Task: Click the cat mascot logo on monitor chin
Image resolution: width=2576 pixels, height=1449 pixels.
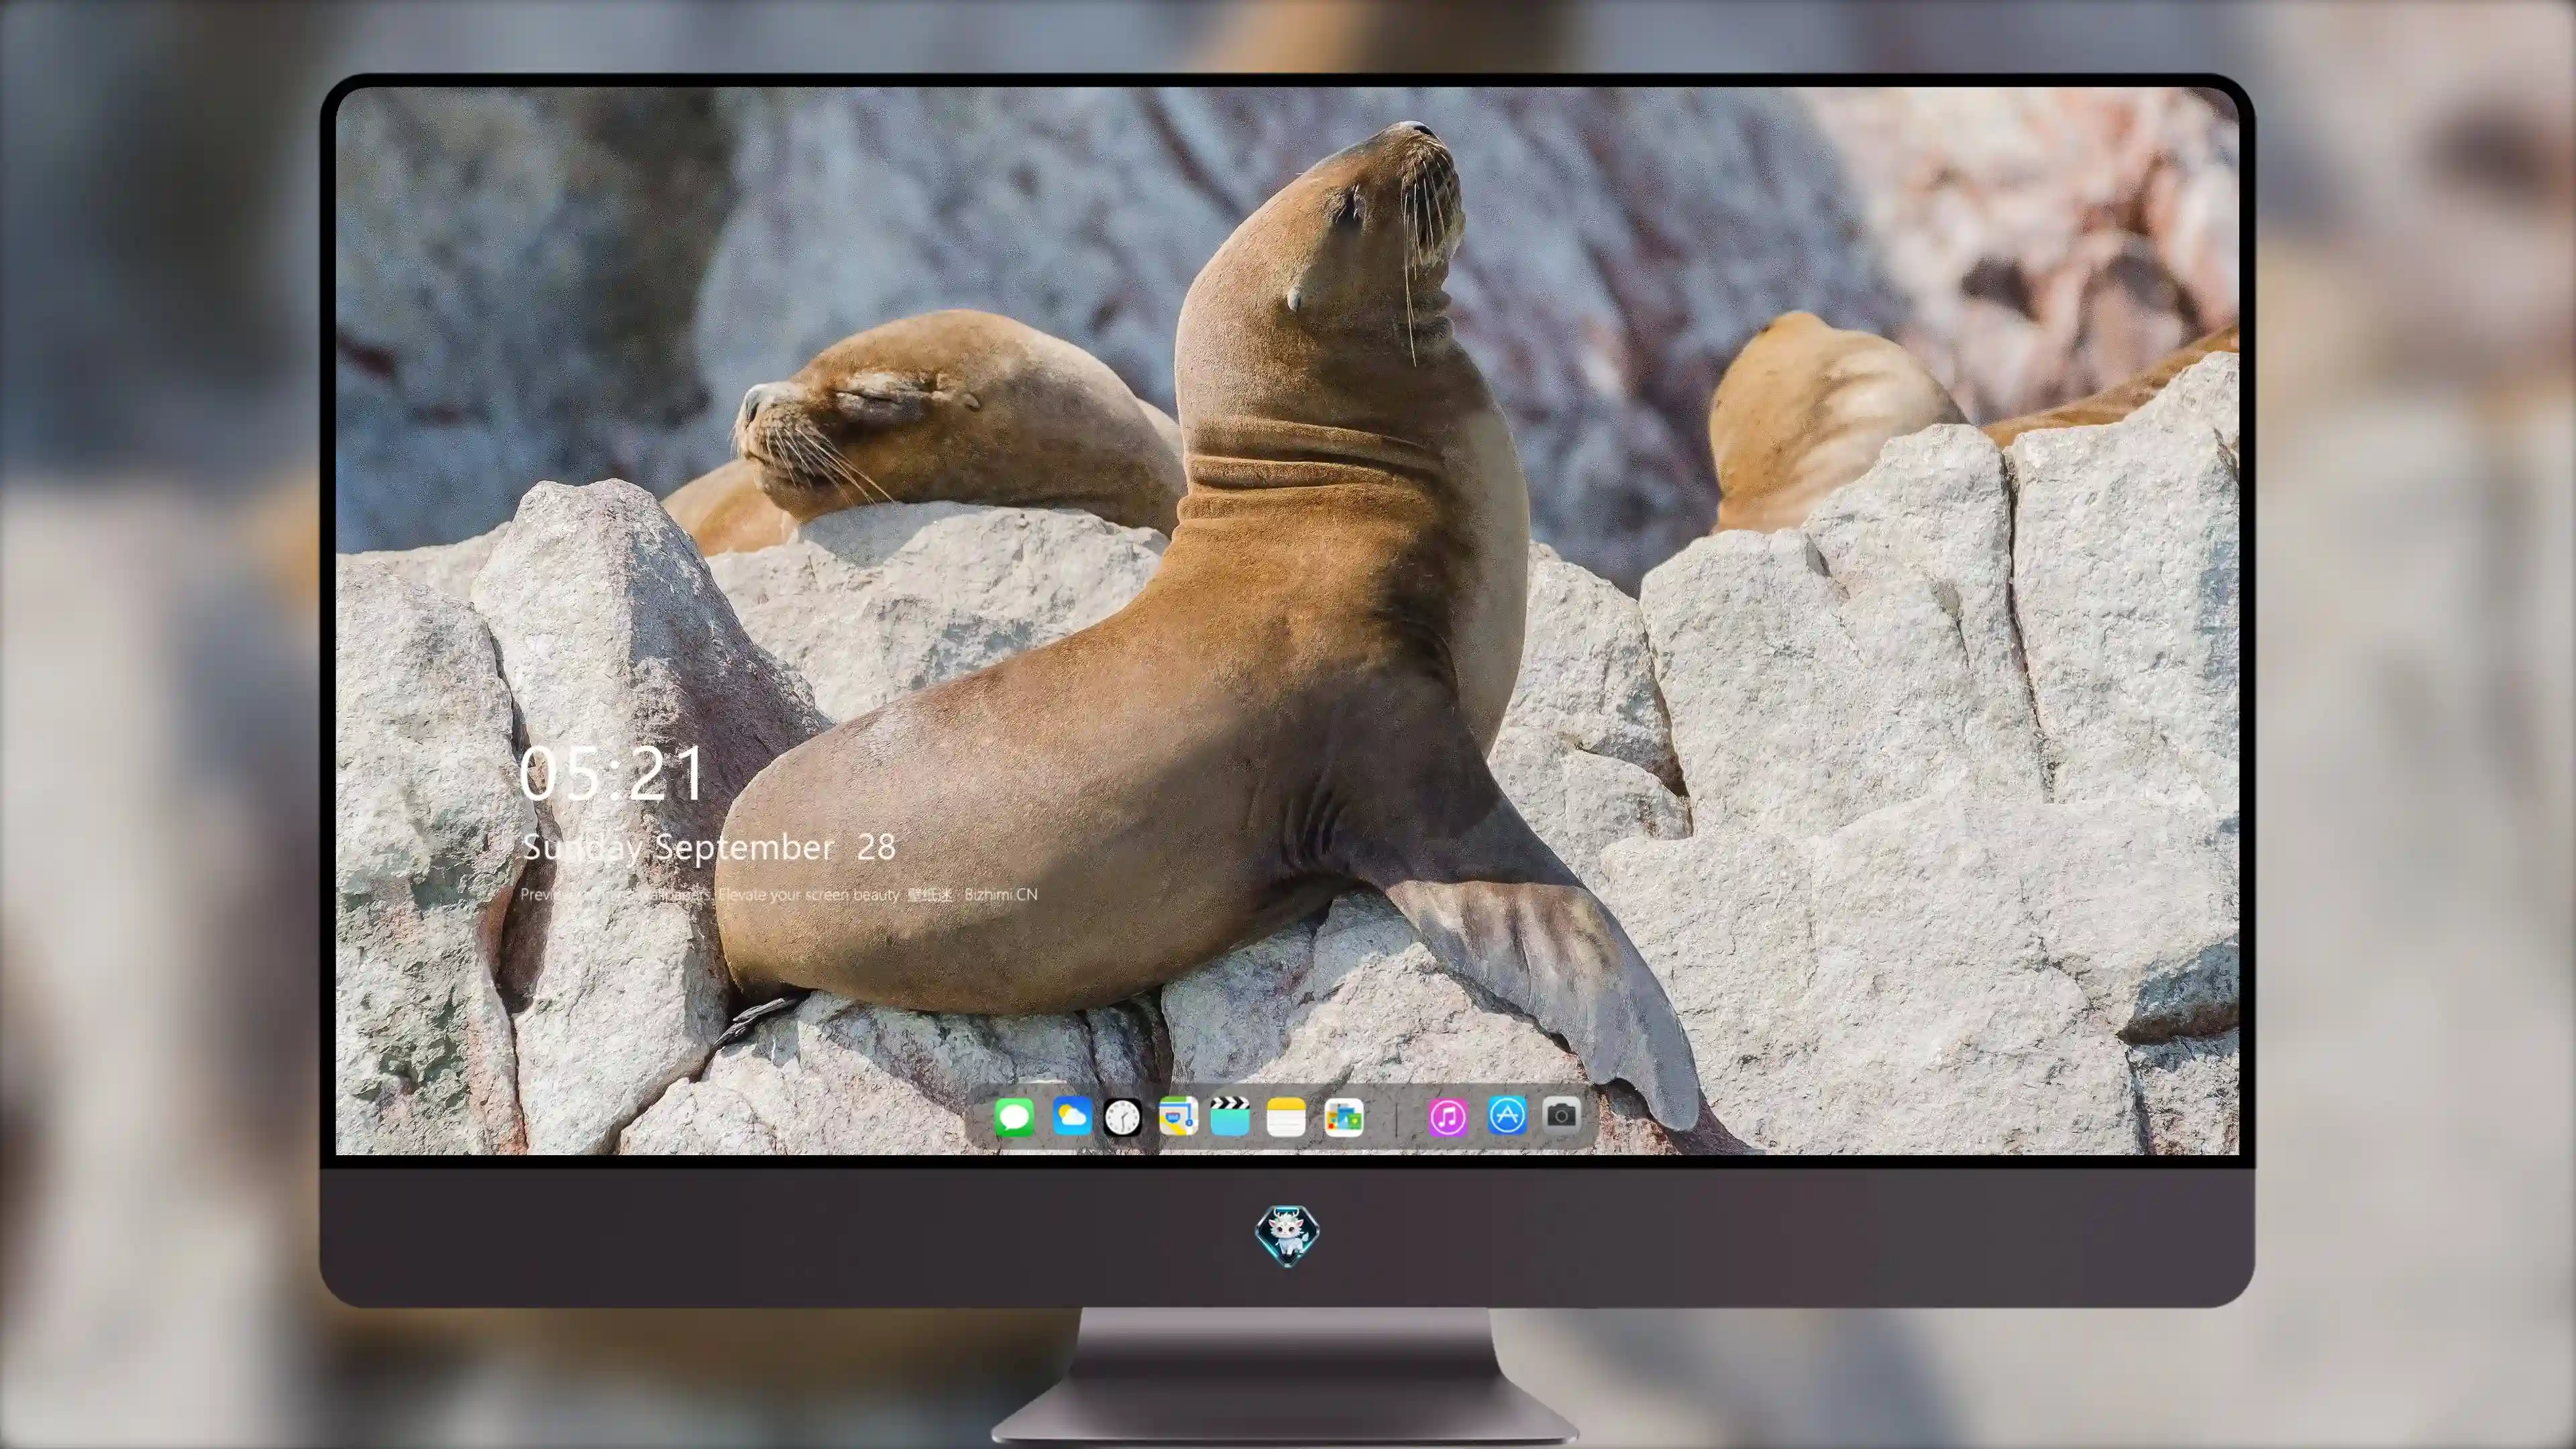Action: point(1287,1236)
